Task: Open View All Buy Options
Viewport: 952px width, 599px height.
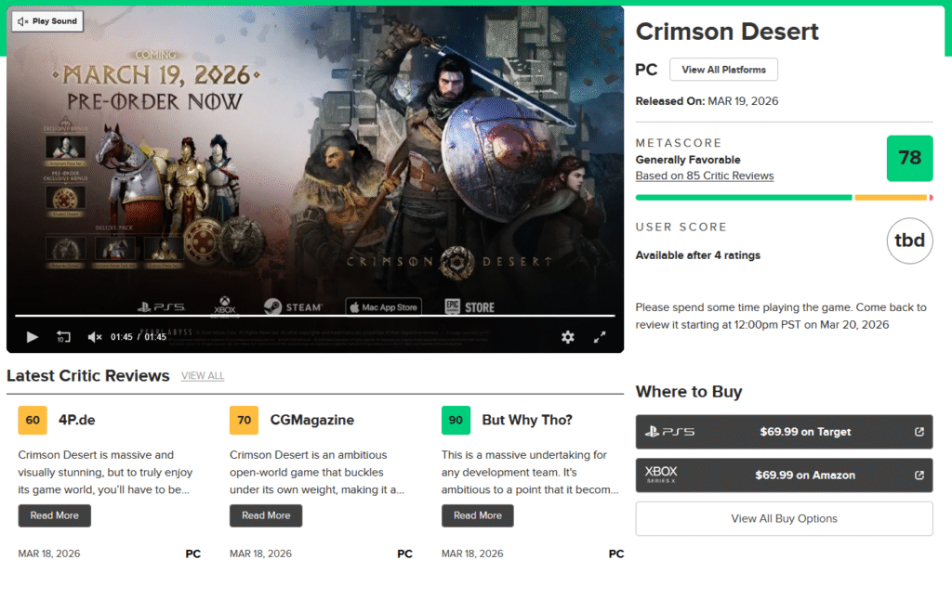Action: [784, 518]
